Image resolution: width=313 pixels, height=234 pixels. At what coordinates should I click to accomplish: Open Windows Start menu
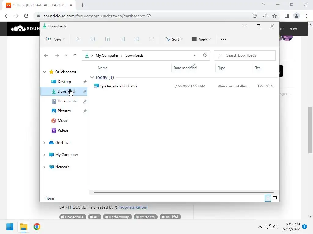[x=10, y=227]
